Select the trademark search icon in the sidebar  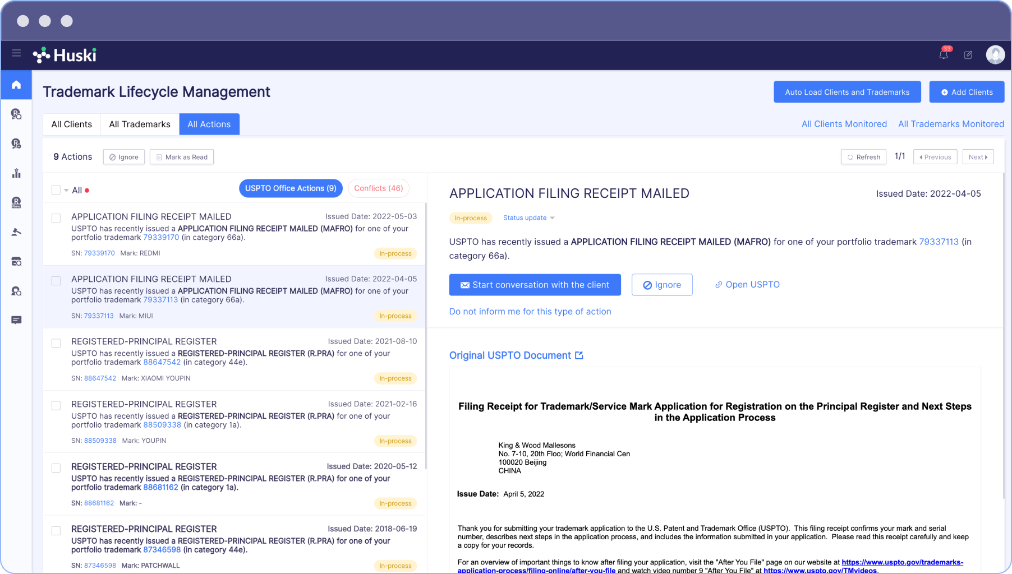point(16,114)
